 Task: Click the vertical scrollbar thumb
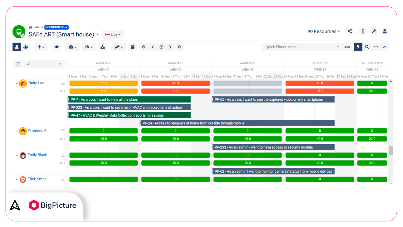point(391,151)
